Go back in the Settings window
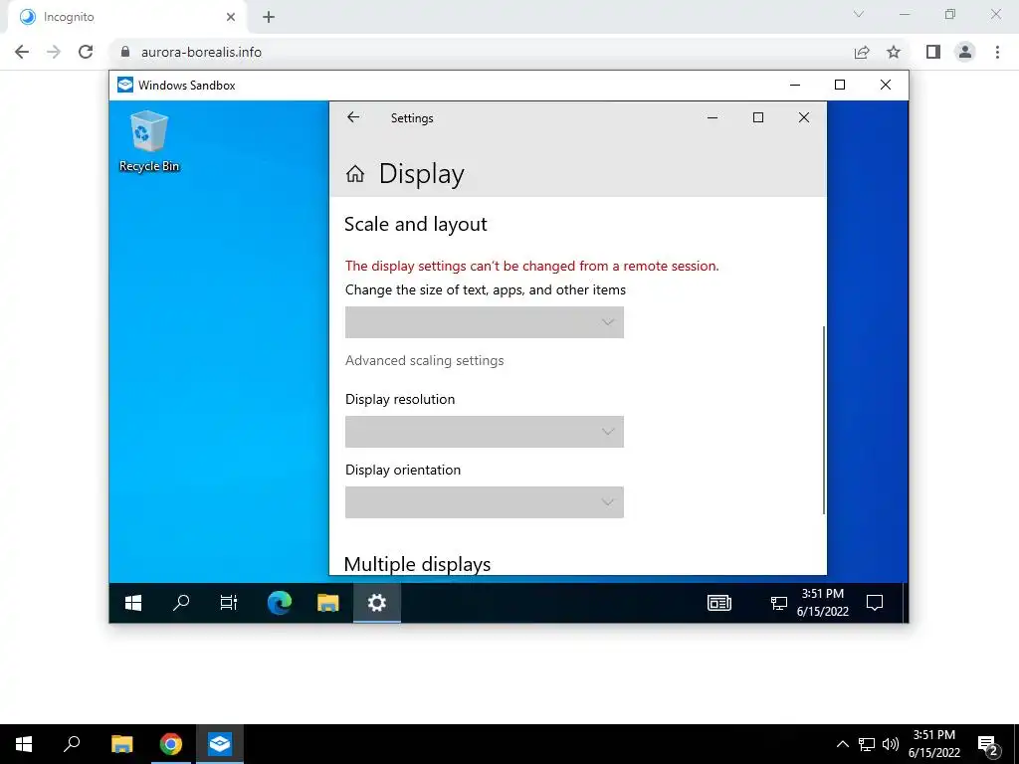The height and width of the screenshot is (764, 1019). pos(353,117)
